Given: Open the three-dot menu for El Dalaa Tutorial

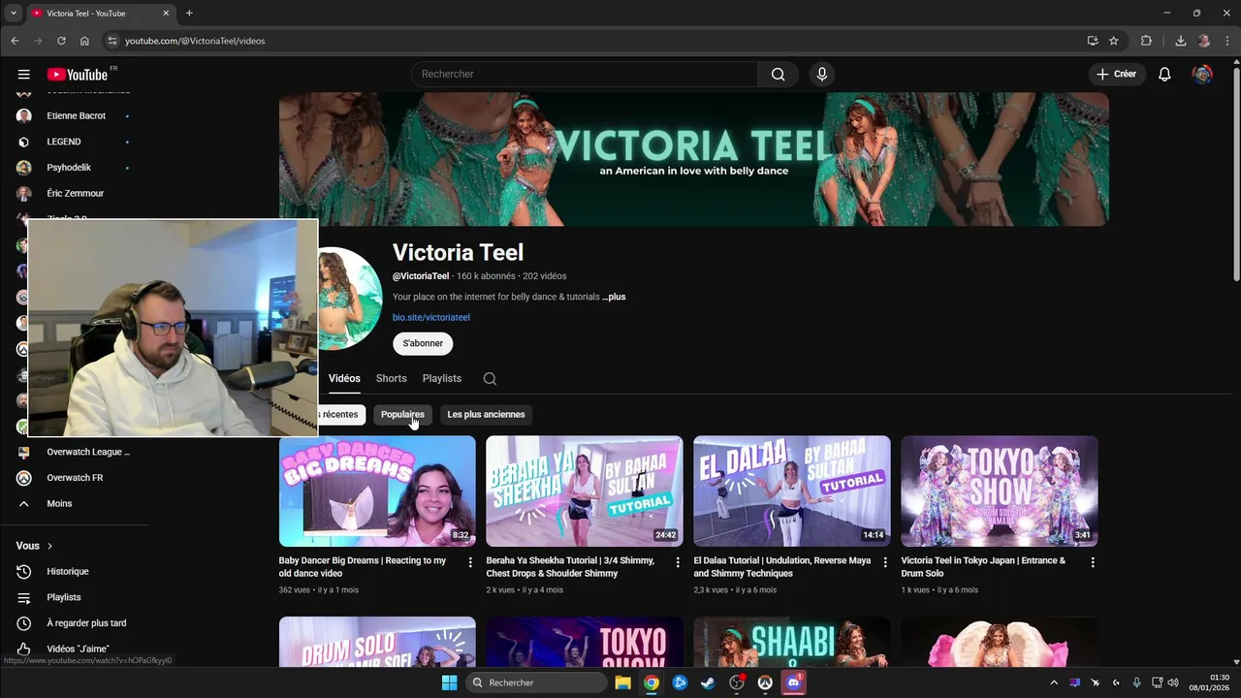Looking at the screenshot, I should tap(885, 562).
